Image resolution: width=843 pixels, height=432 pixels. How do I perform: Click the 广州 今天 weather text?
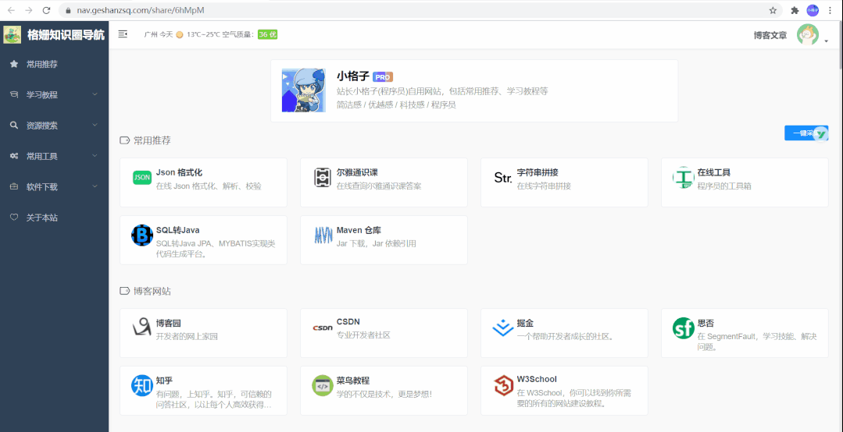(x=159, y=34)
